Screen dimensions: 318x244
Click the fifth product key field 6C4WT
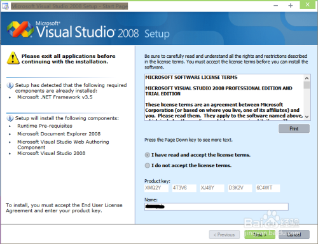coord(268,188)
